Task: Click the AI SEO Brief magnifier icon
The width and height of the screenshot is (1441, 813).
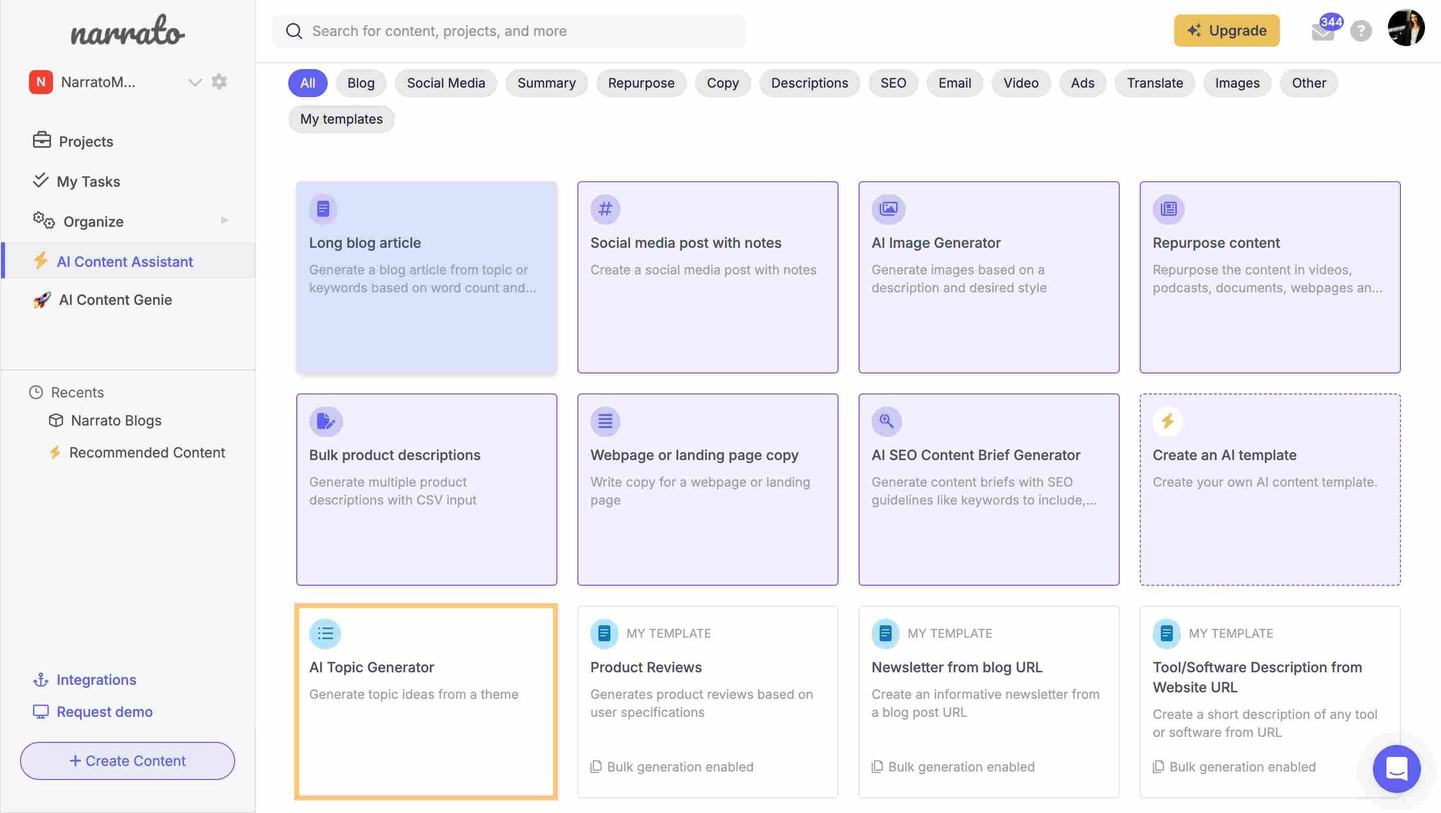Action: pos(886,422)
